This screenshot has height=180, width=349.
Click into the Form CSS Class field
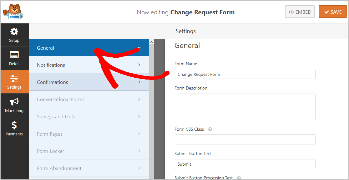(x=245, y=139)
